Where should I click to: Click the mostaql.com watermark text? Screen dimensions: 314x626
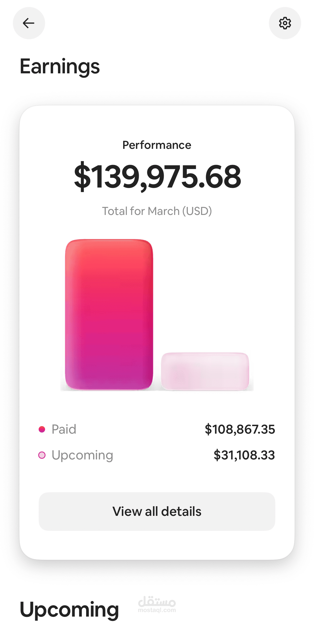click(157, 610)
